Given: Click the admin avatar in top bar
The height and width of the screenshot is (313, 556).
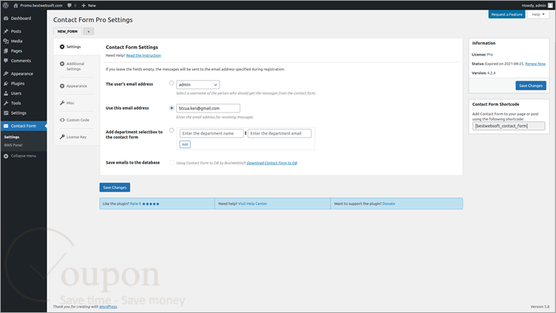Looking at the screenshot, I should click(550, 5).
